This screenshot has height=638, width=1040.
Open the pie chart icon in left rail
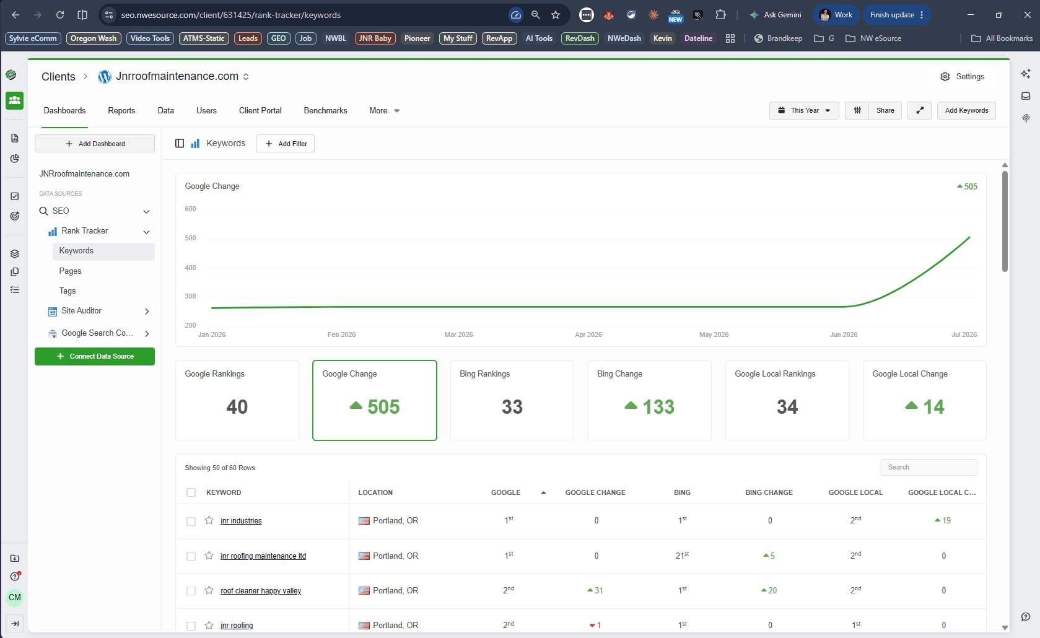15,159
